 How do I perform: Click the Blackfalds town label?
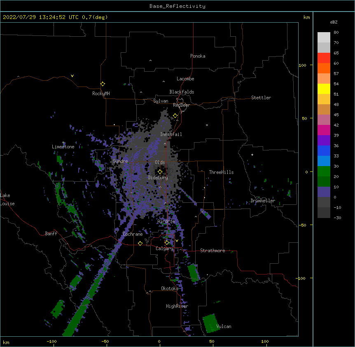click(182, 92)
